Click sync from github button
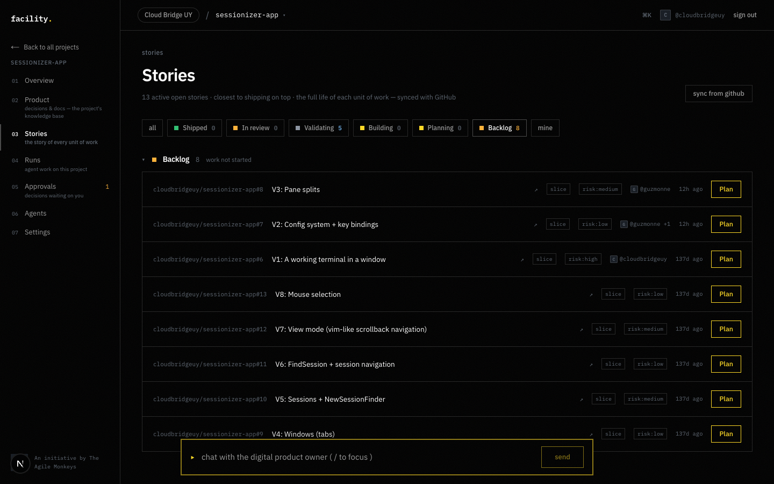774x484 pixels. [x=719, y=94]
